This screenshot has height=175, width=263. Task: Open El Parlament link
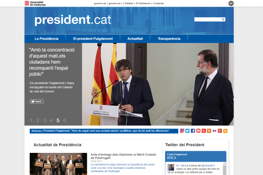click(x=143, y=3)
